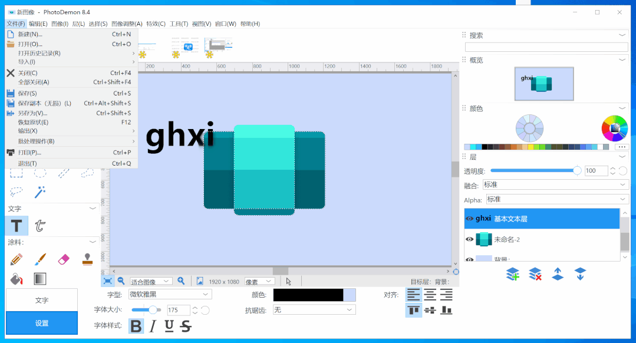Image resolution: width=636 pixels, height=343 pixels.
Task: Click the 设置 button
Action: (x=42, y=323)
